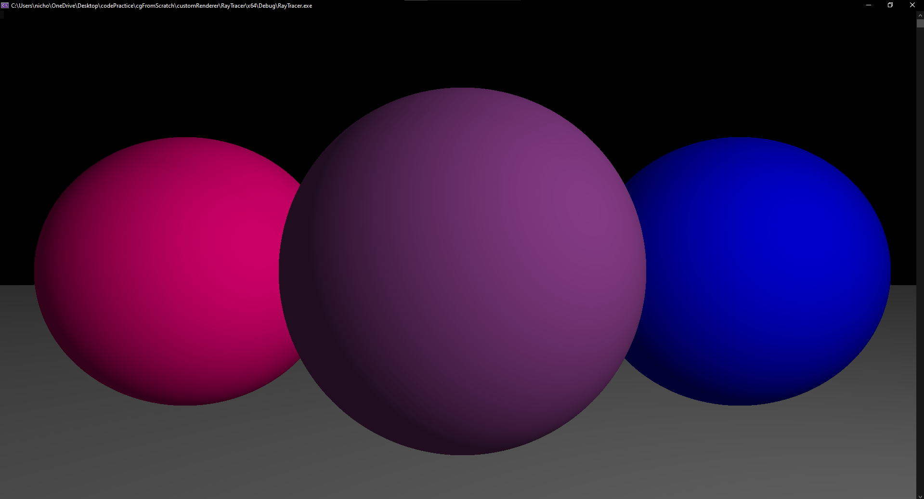924x499 pixels.
Task: Click the RayTracer.exe path in the title bar
Action: point(161,5)
